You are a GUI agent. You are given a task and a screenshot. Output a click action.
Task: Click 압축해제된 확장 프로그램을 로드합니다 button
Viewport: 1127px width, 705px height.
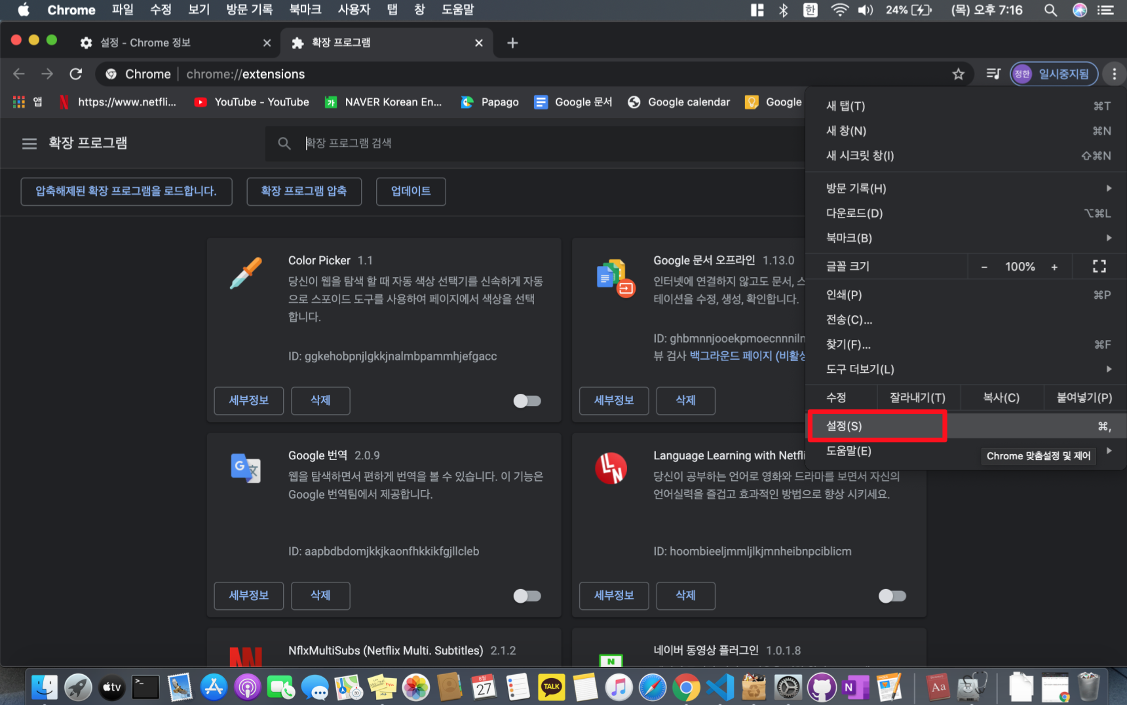[126, 191]
